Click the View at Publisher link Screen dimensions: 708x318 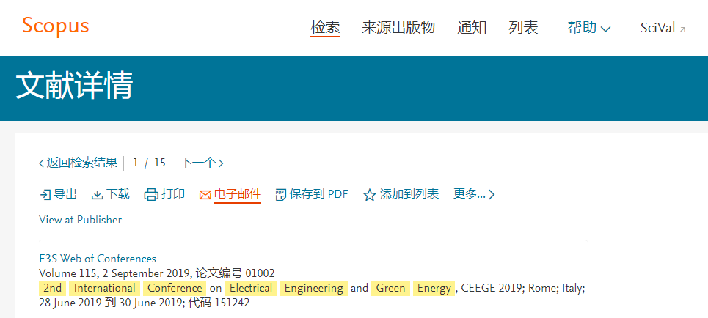point(81,220)
